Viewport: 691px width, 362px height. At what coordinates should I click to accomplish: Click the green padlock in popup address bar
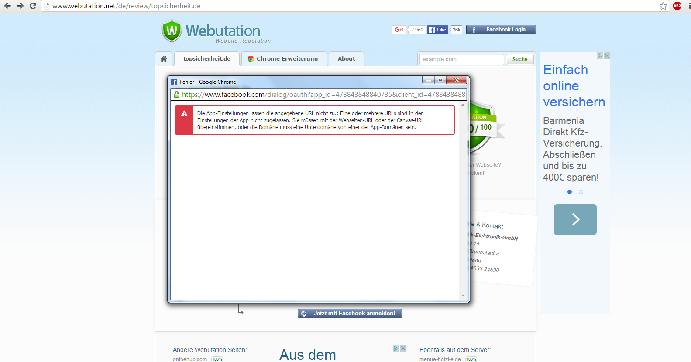177,95
